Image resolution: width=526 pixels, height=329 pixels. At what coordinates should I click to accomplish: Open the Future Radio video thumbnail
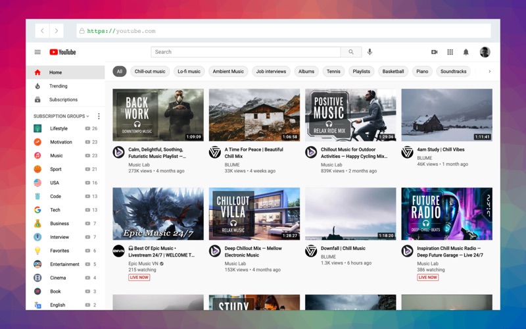[x=446, y=214]
